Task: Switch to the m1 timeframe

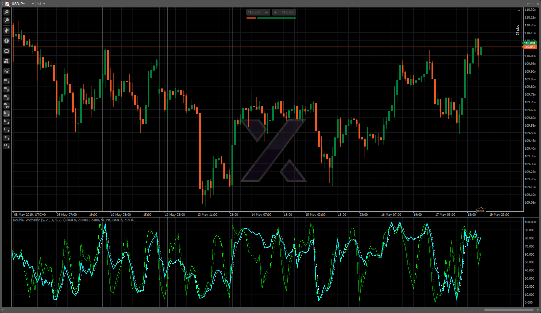Action: coord(6,81)
